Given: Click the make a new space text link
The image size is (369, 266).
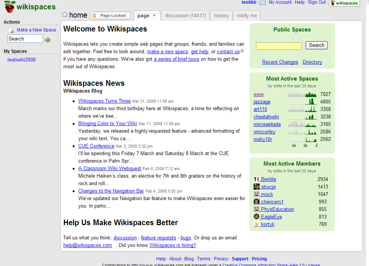Looking at the screenshot, I should click(x=167, y=52).
